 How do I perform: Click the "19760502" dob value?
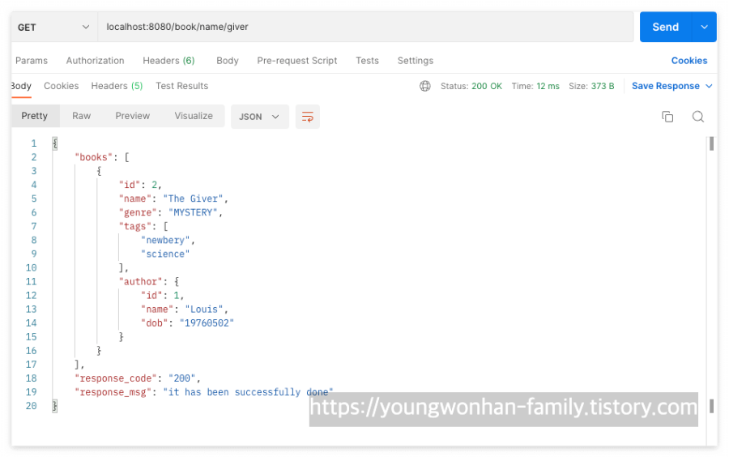pyautogui.click(x=207, y=323)
